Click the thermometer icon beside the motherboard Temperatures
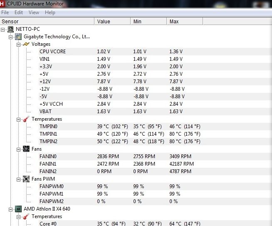The height and width of the screenshot is (226, 272). coord(26,119)
